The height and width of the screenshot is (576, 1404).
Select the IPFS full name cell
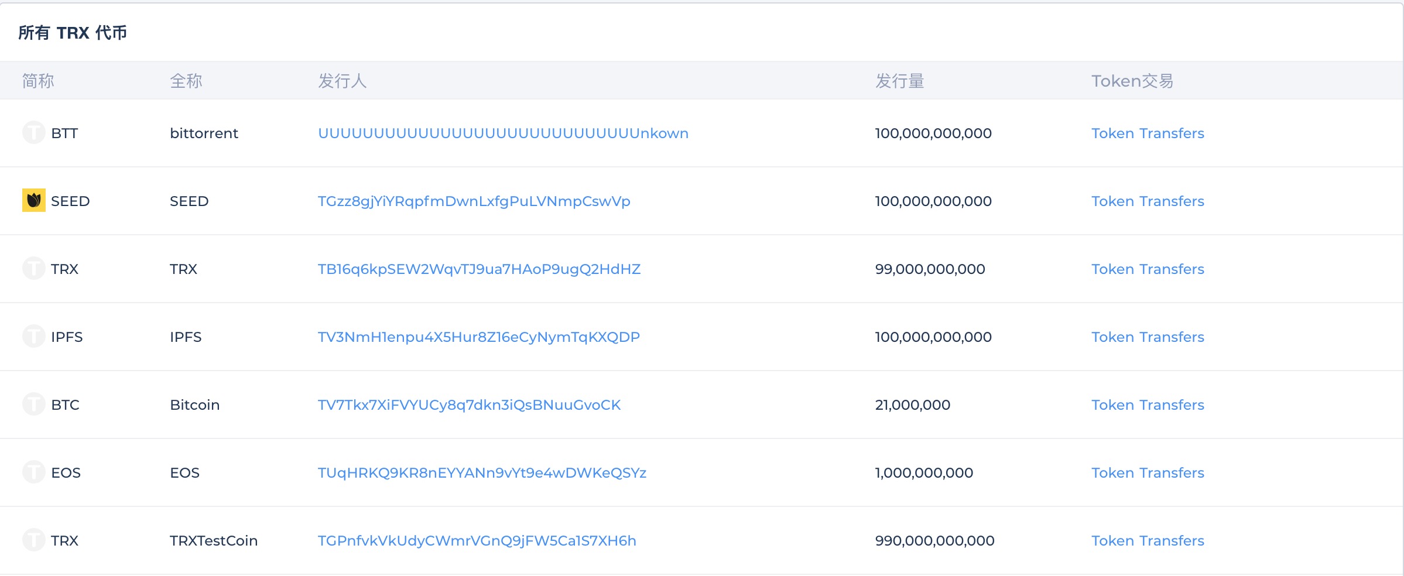(x=186, y=337)
